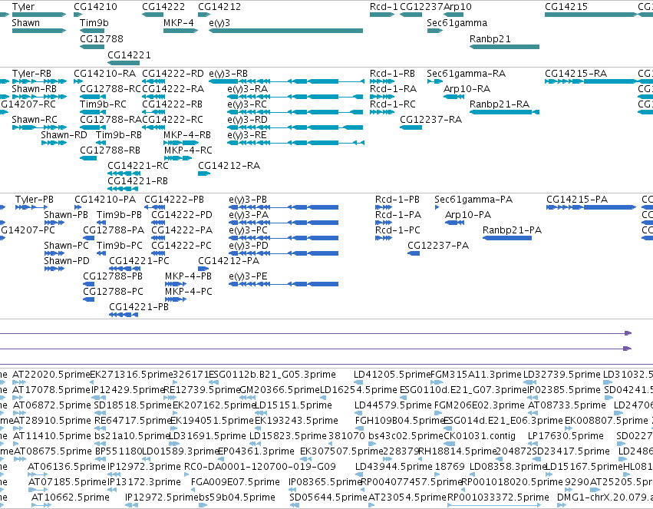Select the Tyler gene feature bar
This screenshot has width=653, height=509.
pyautogui.click(x=39, y=15)
